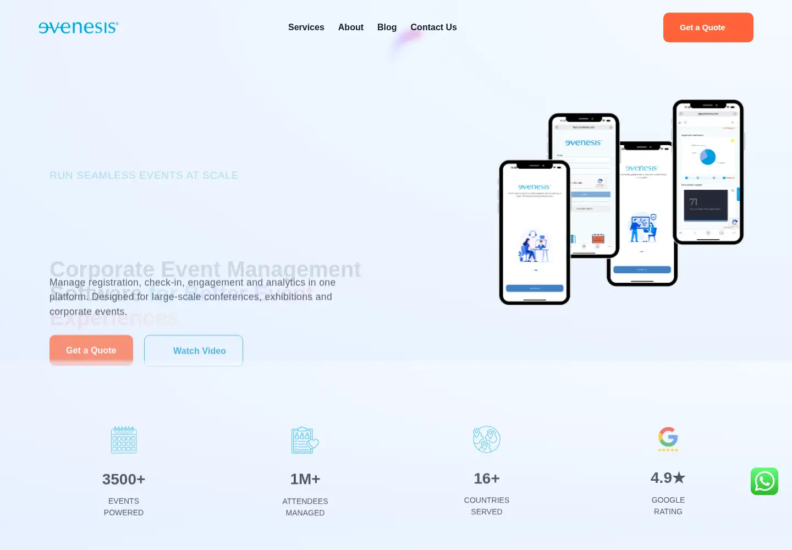Click the phone mockups image
Image resolution: width=792 pixels, height=550 pixels.
click(621, 202)
